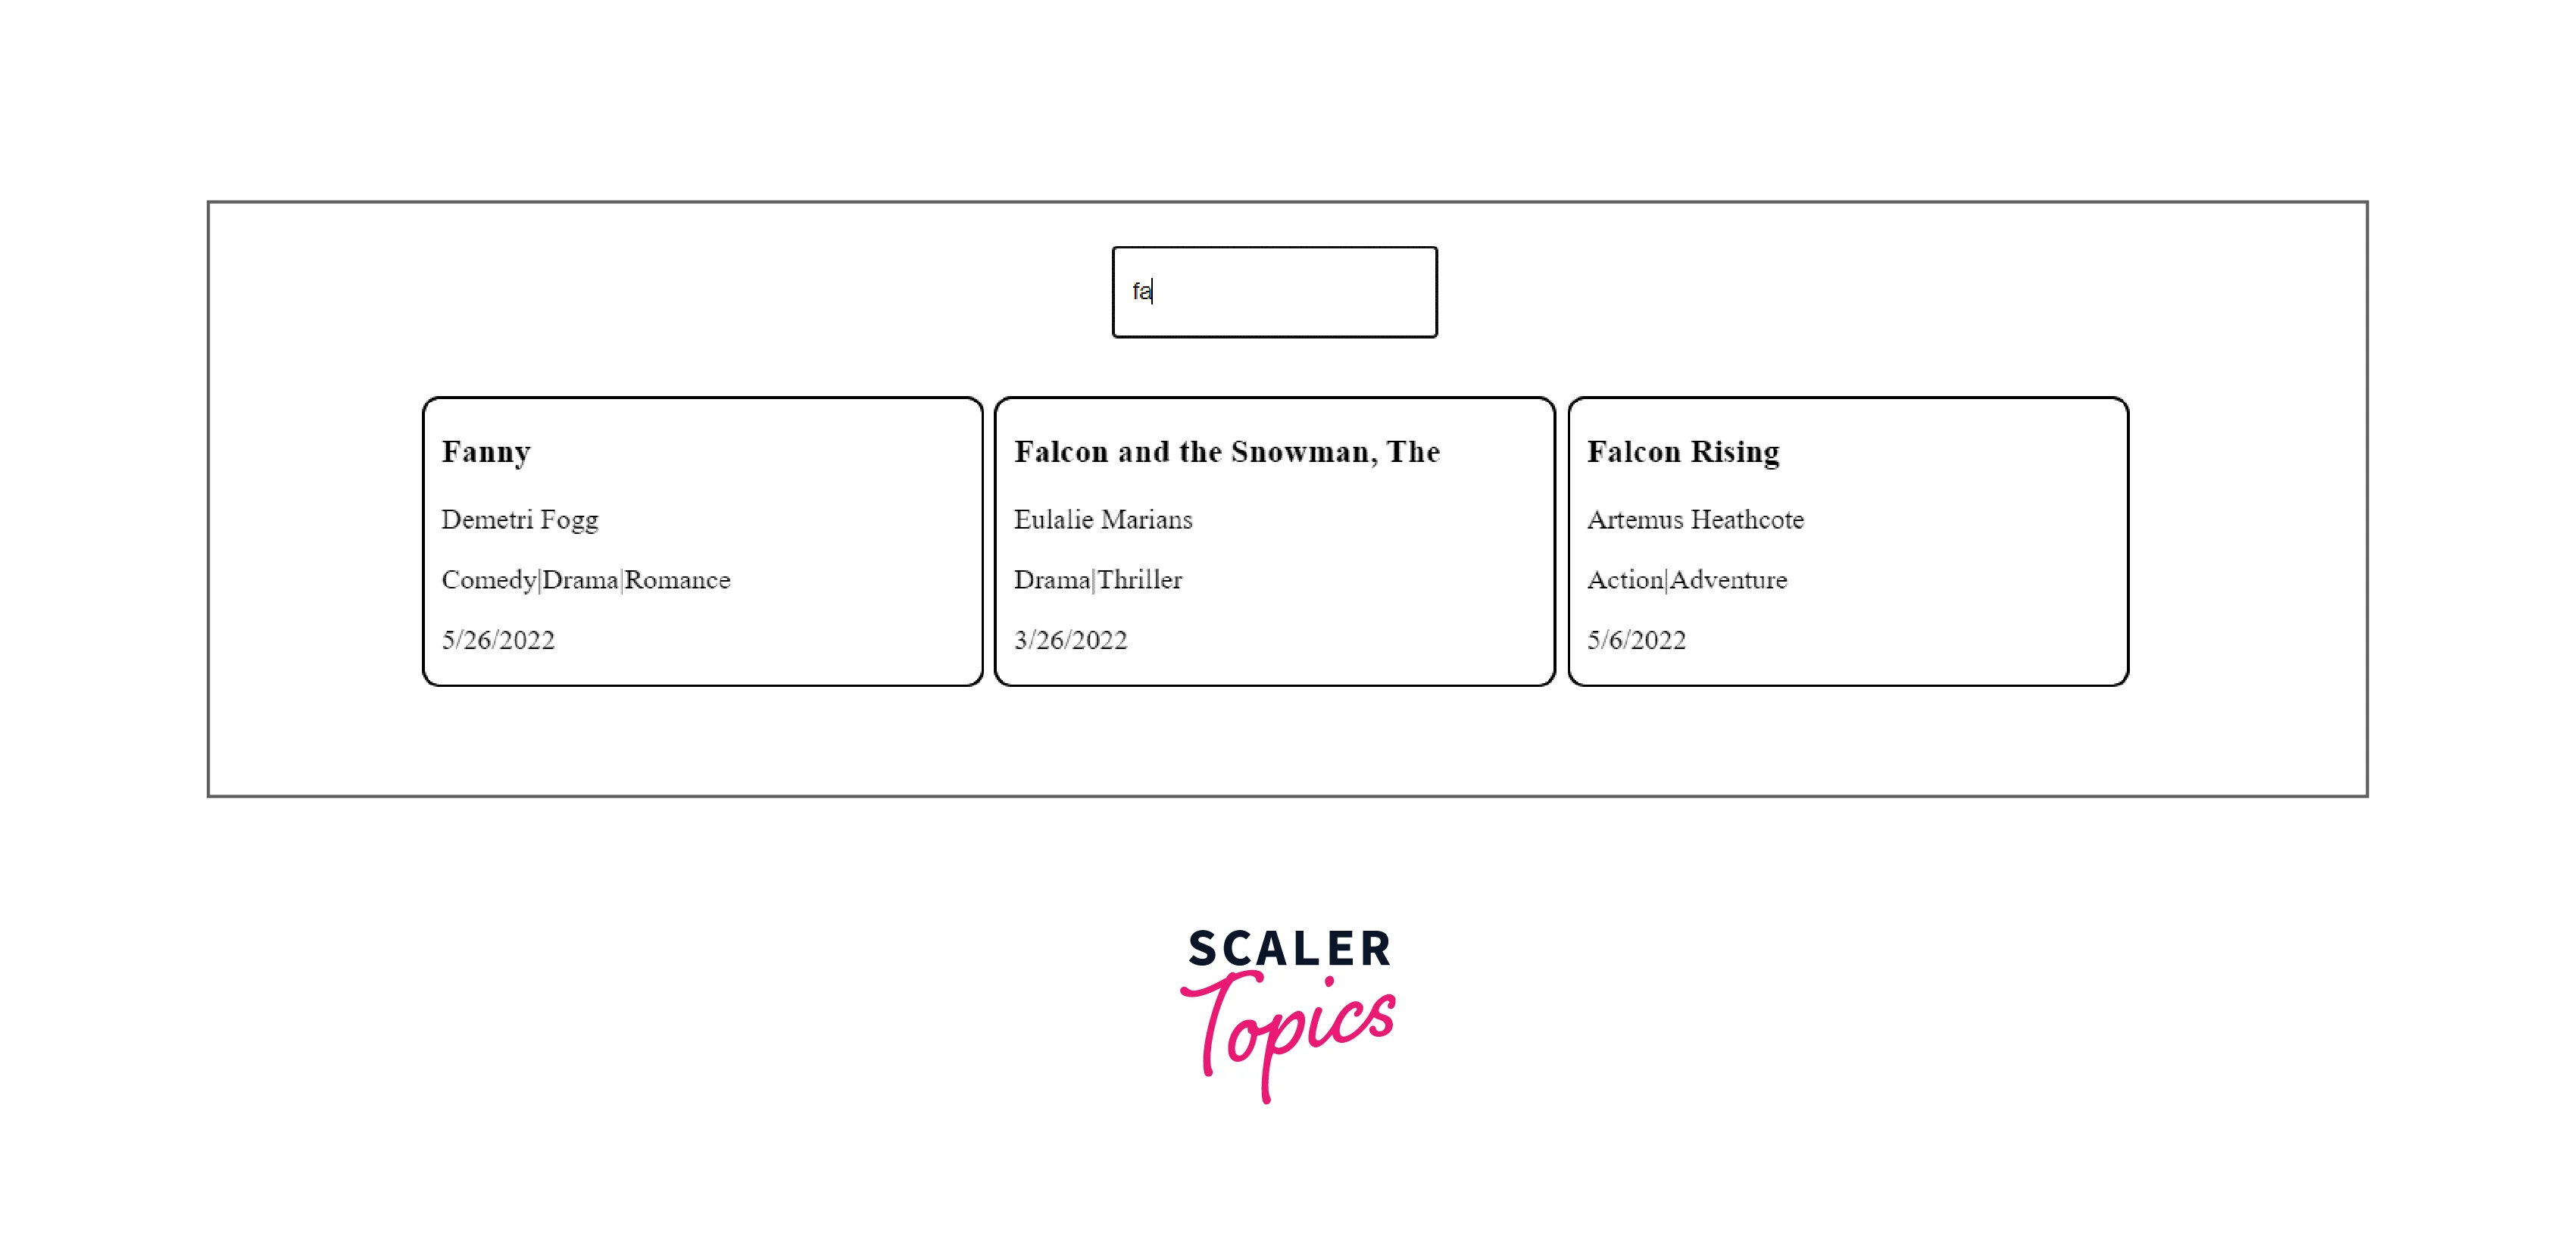This screenshot has width=2576, height=1242.
Task: Click on Demetri Fogg director name
Action: pyautogui.click(x=519, y=520)
